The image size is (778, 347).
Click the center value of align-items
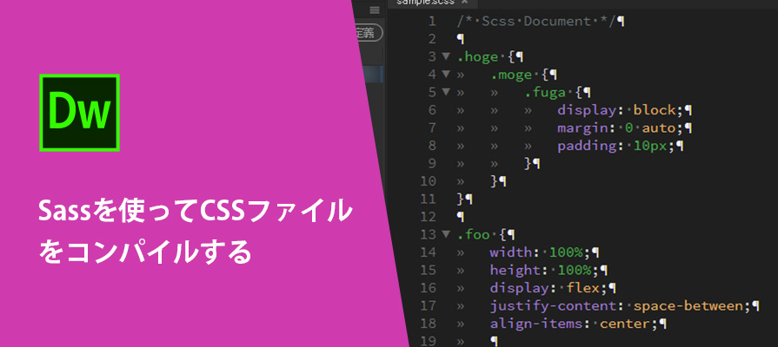625,324
